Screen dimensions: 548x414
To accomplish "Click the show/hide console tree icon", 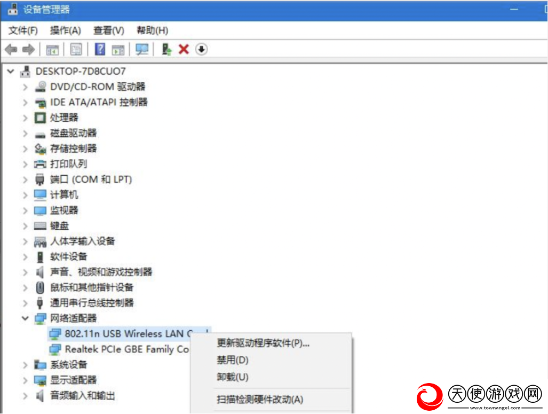I will click(x=52, y=50).
